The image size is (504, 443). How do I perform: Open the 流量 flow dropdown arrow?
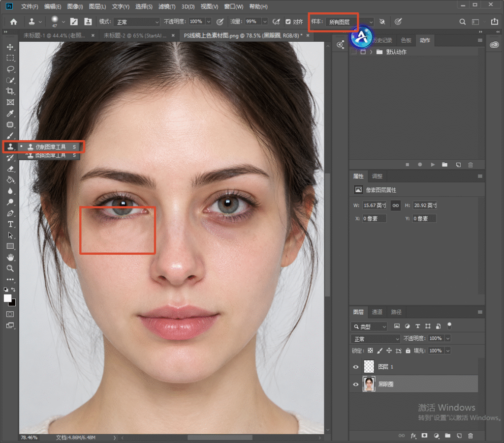pyautogui.click(x=265, y=22)
